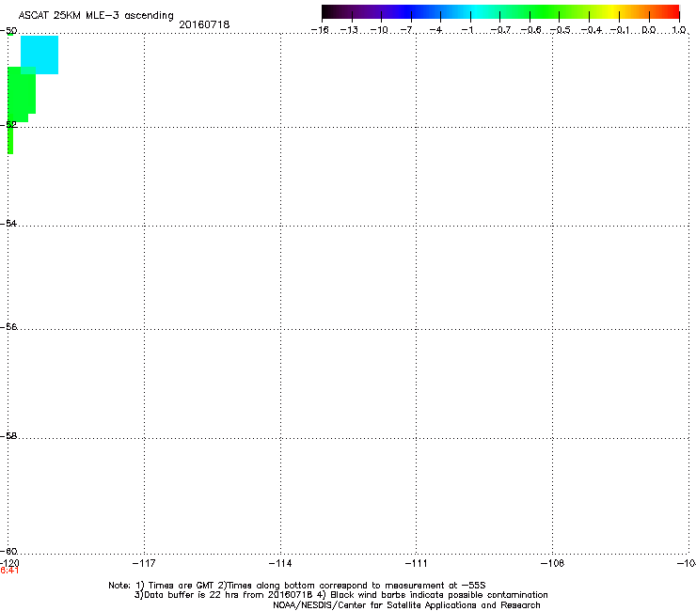Click colorbar label -16
This screenshot has height=611, width=696.
[x=320, y=30]
